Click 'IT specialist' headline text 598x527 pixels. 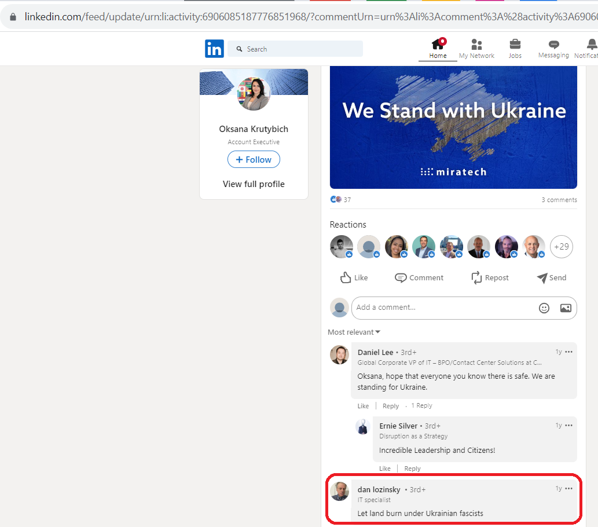point(374,500)
